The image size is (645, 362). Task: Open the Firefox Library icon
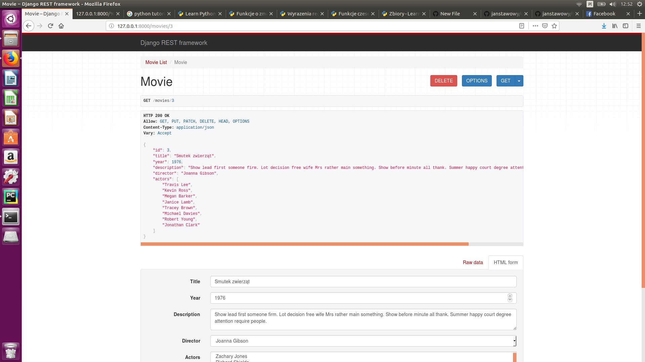(615, 26)
